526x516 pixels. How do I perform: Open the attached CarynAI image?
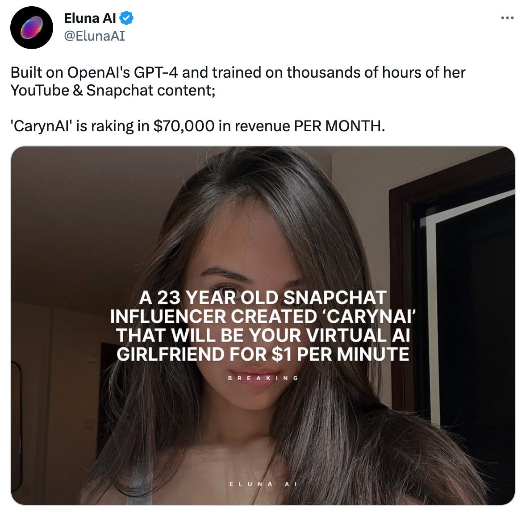[263, 325]
